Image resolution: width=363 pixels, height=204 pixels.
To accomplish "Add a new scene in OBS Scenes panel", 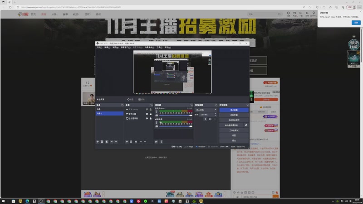I will pos(98,141).
